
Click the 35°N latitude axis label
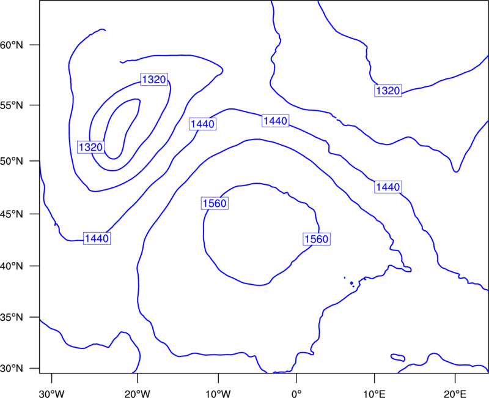tap(11, 317)
